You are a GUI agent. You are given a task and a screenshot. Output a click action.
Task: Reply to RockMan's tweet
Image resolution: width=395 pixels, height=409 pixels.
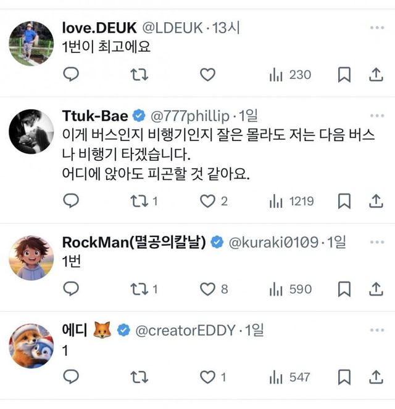tap(72, 289)
